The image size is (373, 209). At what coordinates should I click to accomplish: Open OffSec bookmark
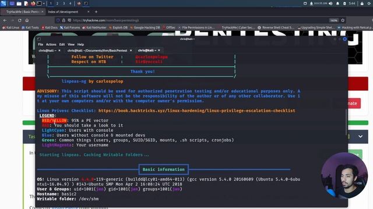coord(169,27)
